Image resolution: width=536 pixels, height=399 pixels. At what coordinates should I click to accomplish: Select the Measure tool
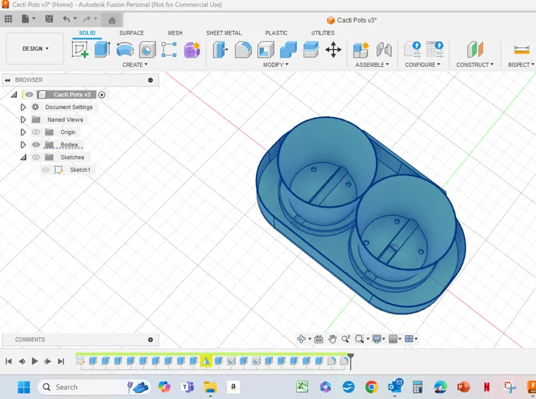click(x=522, y=50)
